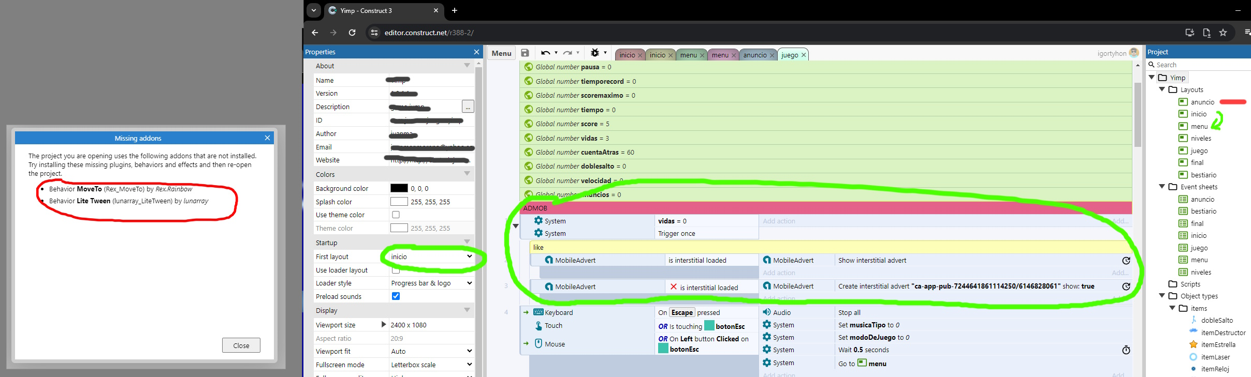
Task: Pick the Splash color swatch
Action: click(399, 202)
